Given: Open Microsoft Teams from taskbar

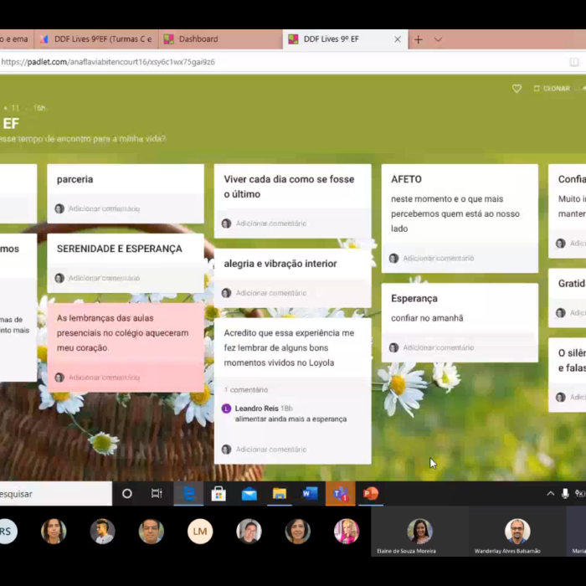Looking at the screenshot, I should pyautogui.click(x=340, y=494).
